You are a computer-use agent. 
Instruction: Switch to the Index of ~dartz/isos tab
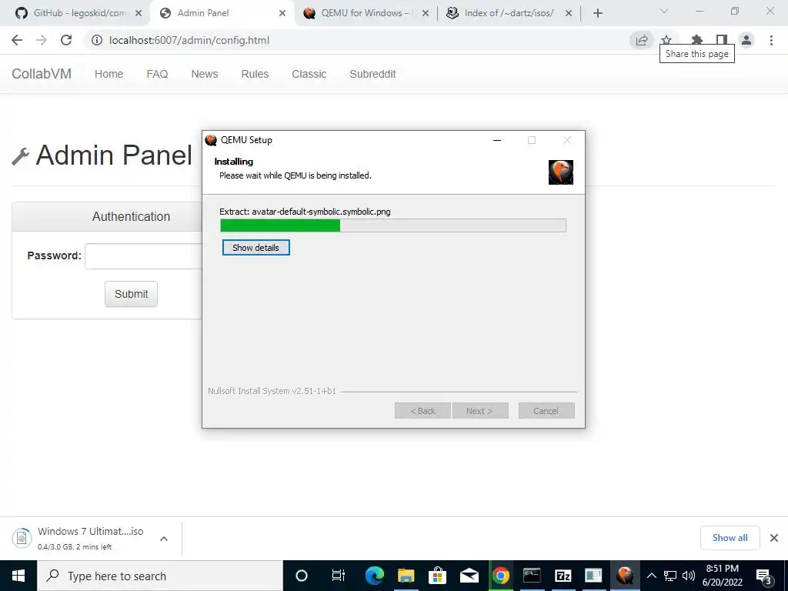509,13
